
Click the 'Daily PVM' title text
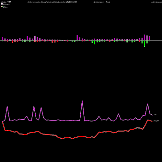[x=6, y=2]
